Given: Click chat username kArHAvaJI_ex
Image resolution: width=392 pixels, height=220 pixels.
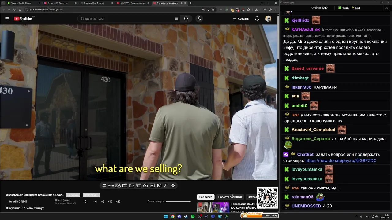Looking at the screenshot, I should 306,30.
